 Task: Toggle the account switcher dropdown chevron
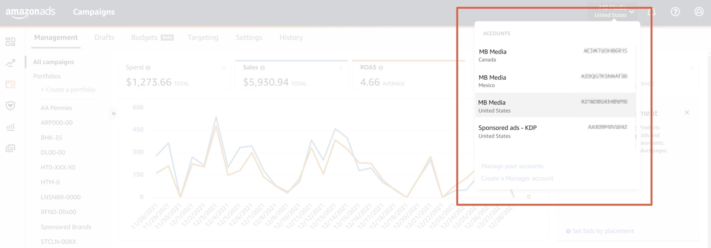tap(632, 12)
